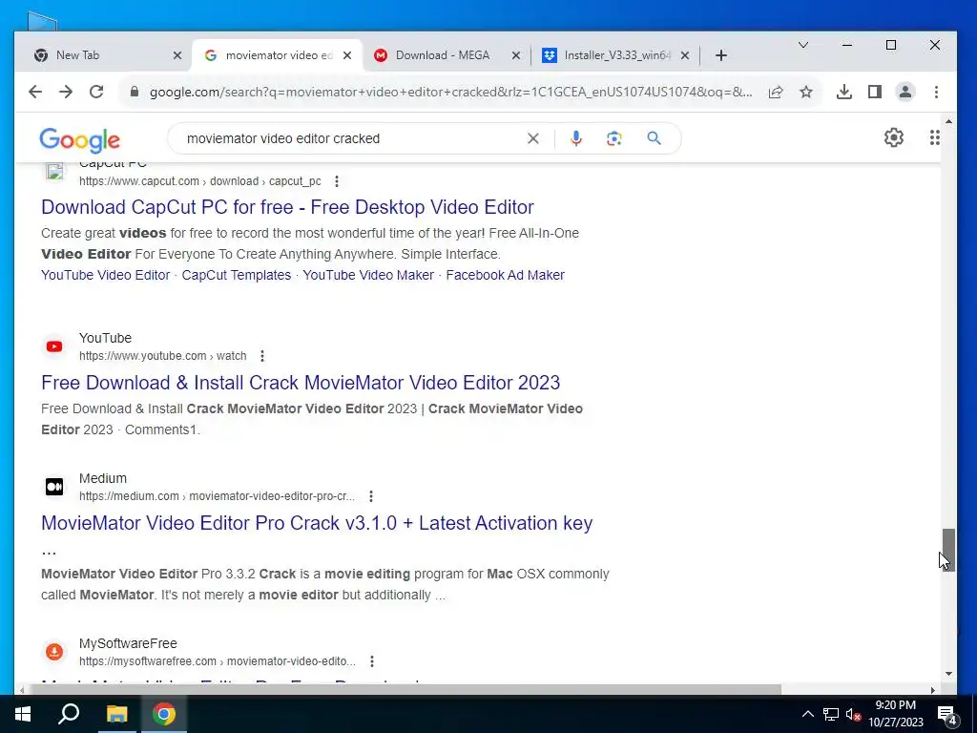Go to the Google logo homepage
The height and width of the screenshot is (733, 977).
[x=80, y=140]
